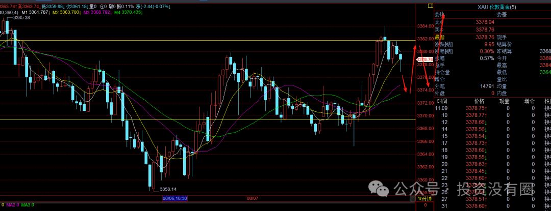Click the 外盘 label

click(x=440, y=93)
